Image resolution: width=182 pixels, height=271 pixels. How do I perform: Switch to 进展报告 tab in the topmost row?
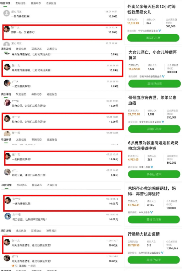51,3
